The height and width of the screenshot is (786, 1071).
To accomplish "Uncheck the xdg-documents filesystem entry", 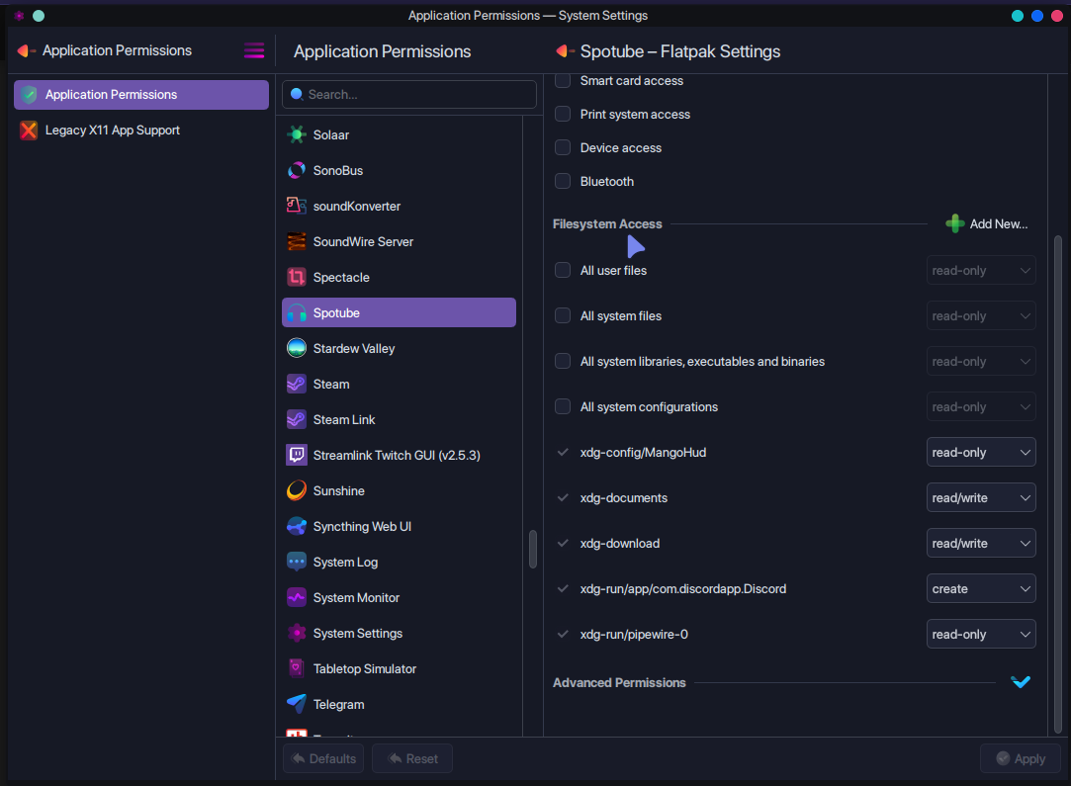I will [x=563, y=498].
